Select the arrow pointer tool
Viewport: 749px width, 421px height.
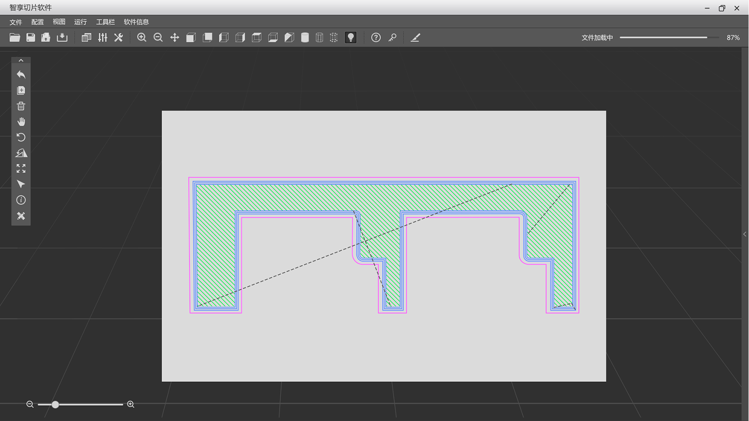pos(21,184)
